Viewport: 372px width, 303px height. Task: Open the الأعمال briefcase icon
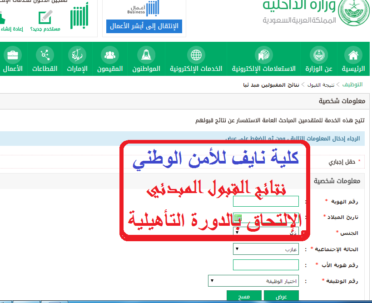point(13,55)
